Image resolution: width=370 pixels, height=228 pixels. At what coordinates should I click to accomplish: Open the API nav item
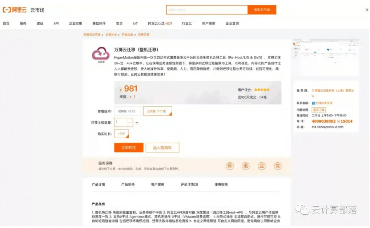[x=56, y=23]
